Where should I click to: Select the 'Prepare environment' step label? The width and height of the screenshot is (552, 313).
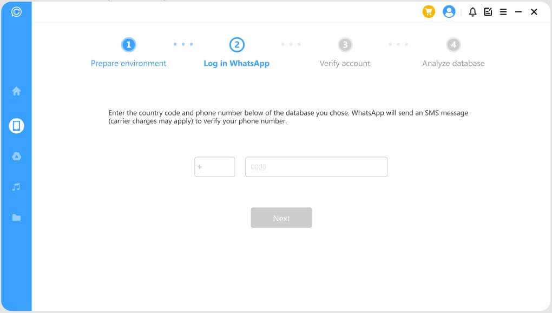[128, 64]
